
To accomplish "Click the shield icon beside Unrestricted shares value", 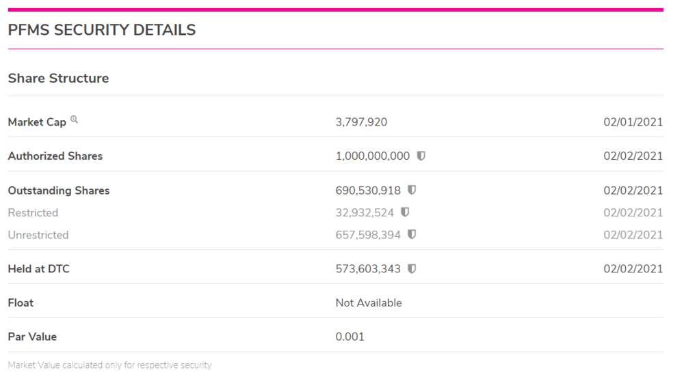I will [412, 235].
